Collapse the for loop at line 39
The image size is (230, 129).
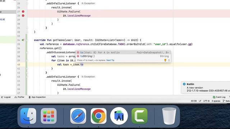coord(27,61)
